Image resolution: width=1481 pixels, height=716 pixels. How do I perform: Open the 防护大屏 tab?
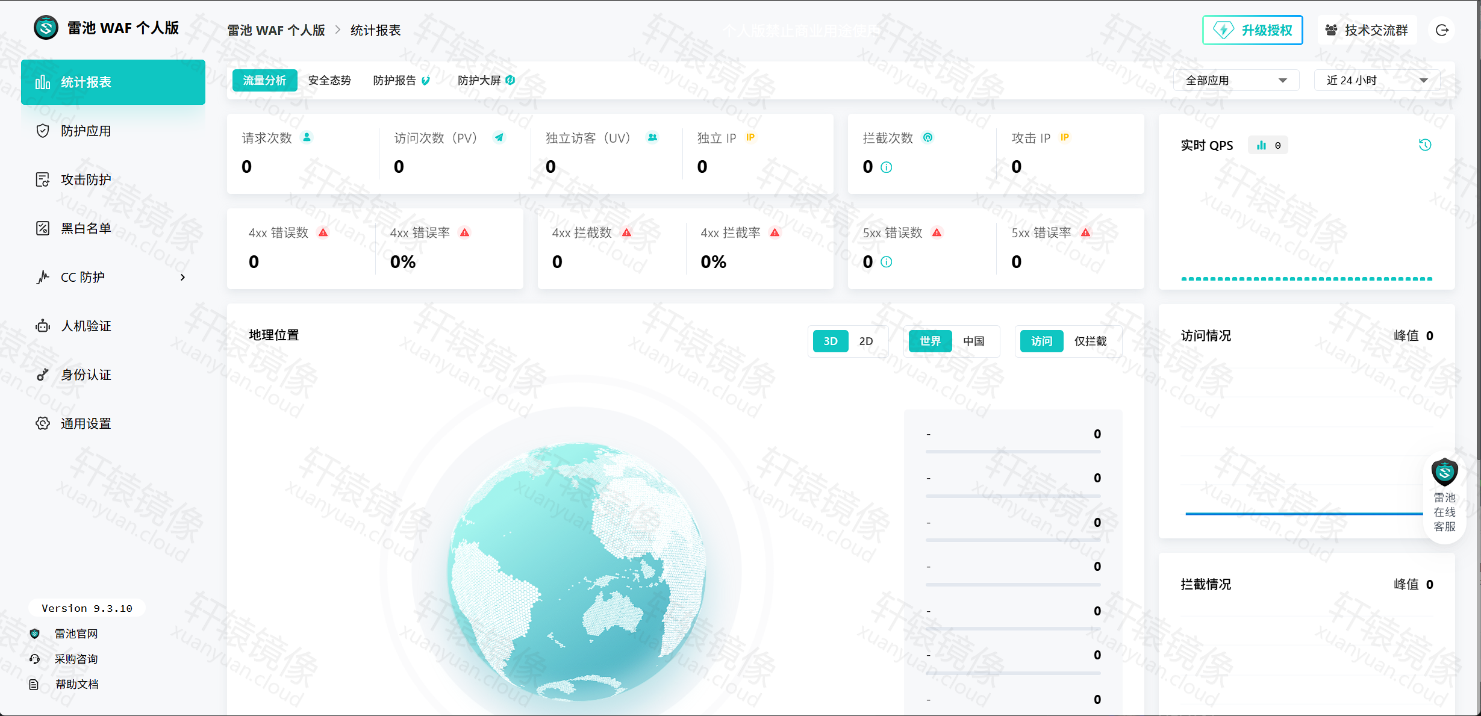click(x=486, y=80)
